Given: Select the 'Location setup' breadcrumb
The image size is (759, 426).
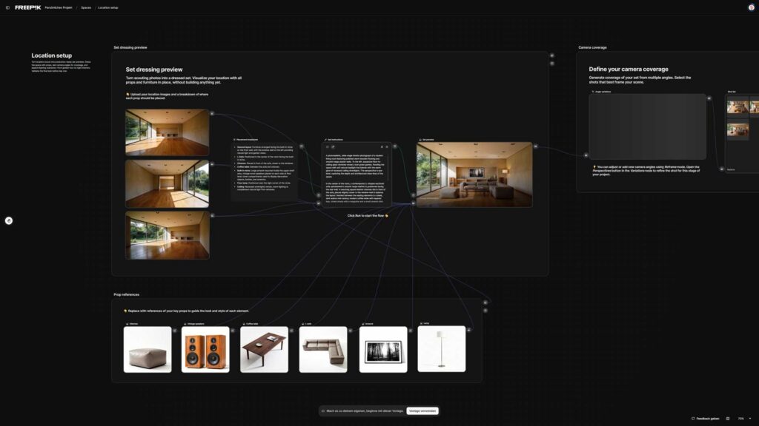Looking at the screenshot, I should tap(108, 7).
